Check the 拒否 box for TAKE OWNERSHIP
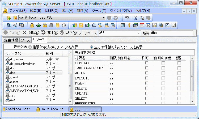 click(x=179, y=68)
